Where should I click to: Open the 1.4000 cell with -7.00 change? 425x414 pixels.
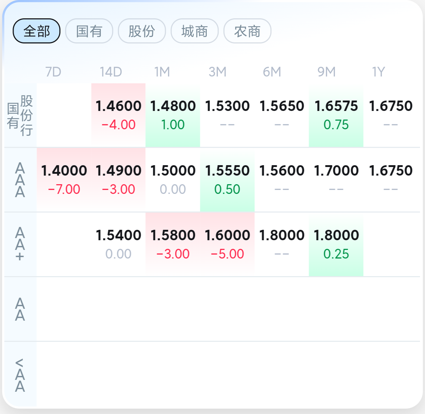(x=64, y=180)
